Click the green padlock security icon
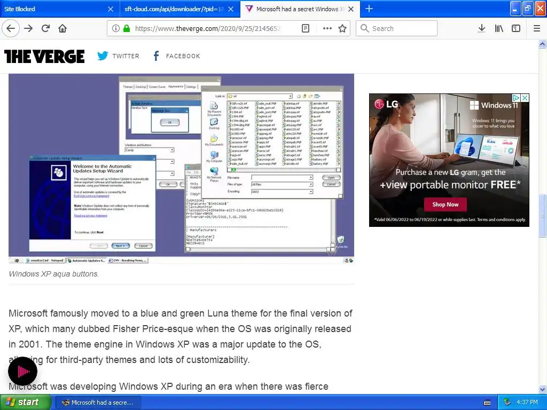Image resolution: width=547 pixels, height=410 pixels. click(x=127, y=28)
